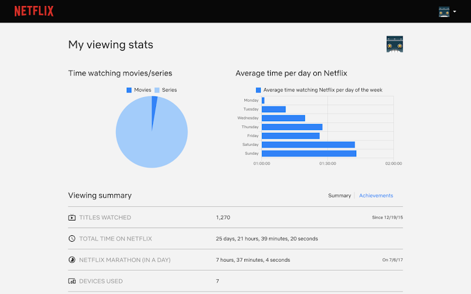This screenshot has height=294, width=471.
Task: Select the Sunday bar in chart
Action: [x=309, y=153]
